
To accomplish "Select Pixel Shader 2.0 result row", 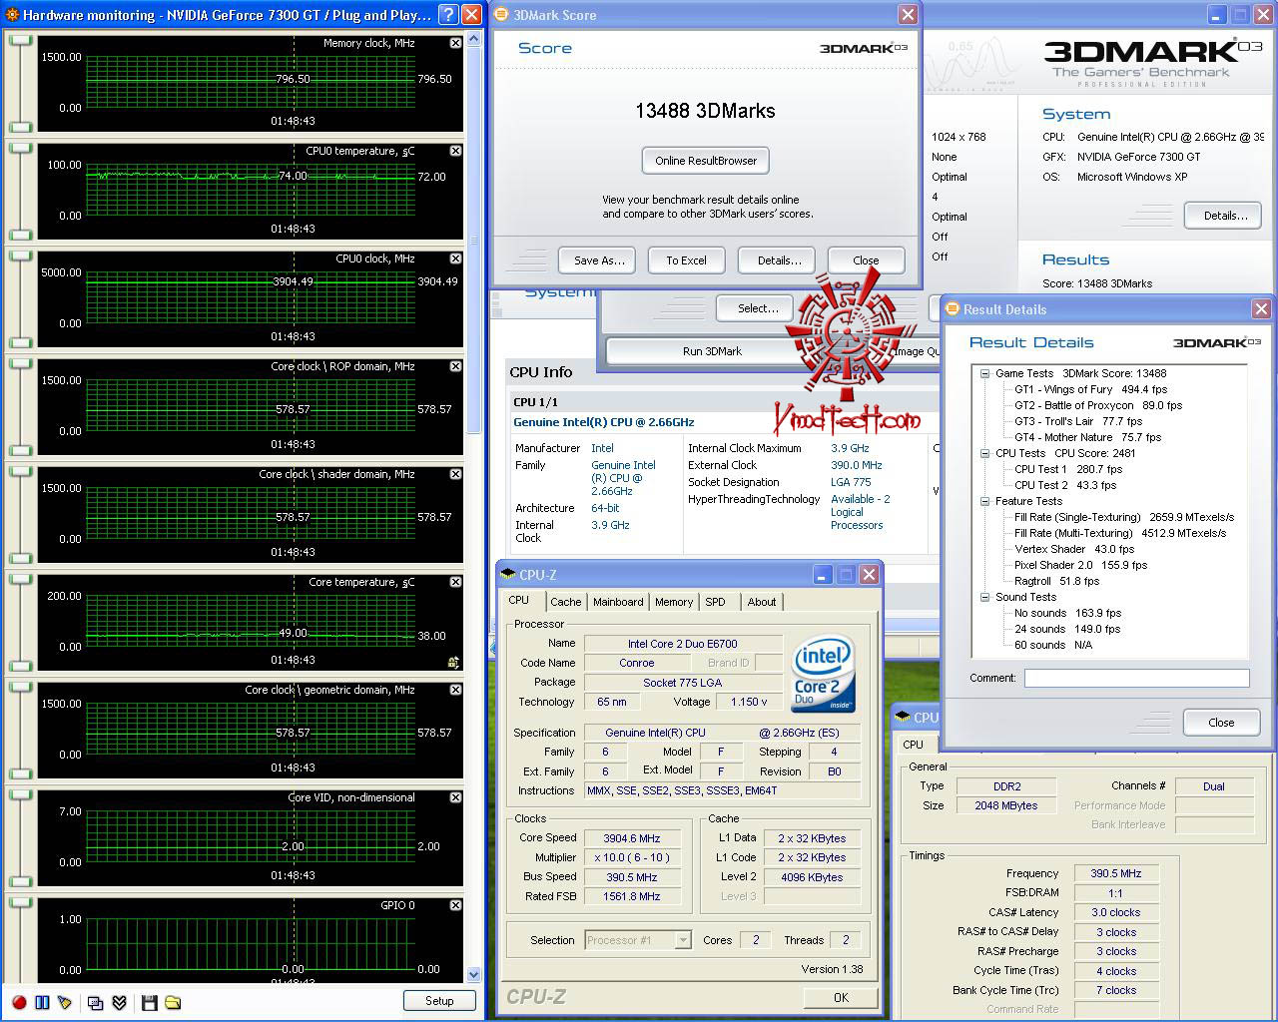I will click(x=1081, y=565).
